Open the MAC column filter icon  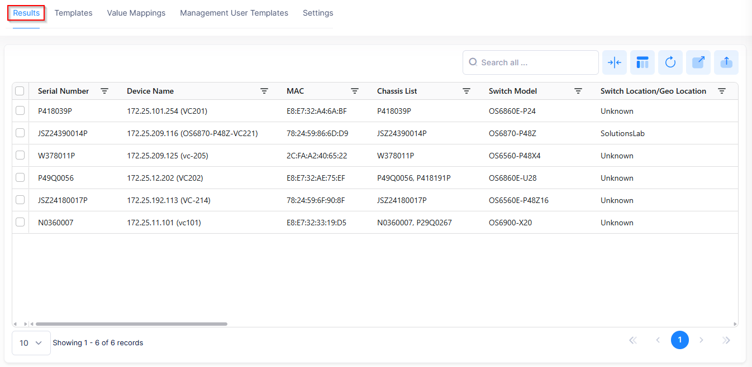[x=355, y=91]
